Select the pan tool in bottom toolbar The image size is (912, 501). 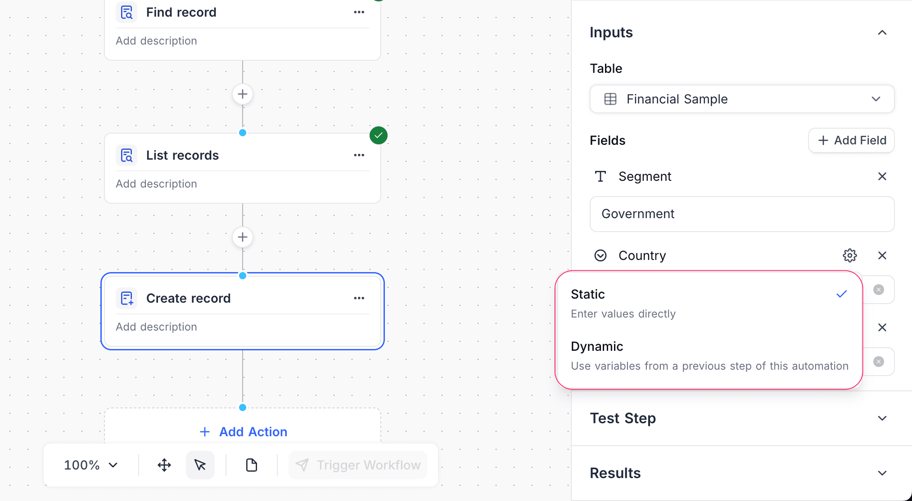[164, 465]
